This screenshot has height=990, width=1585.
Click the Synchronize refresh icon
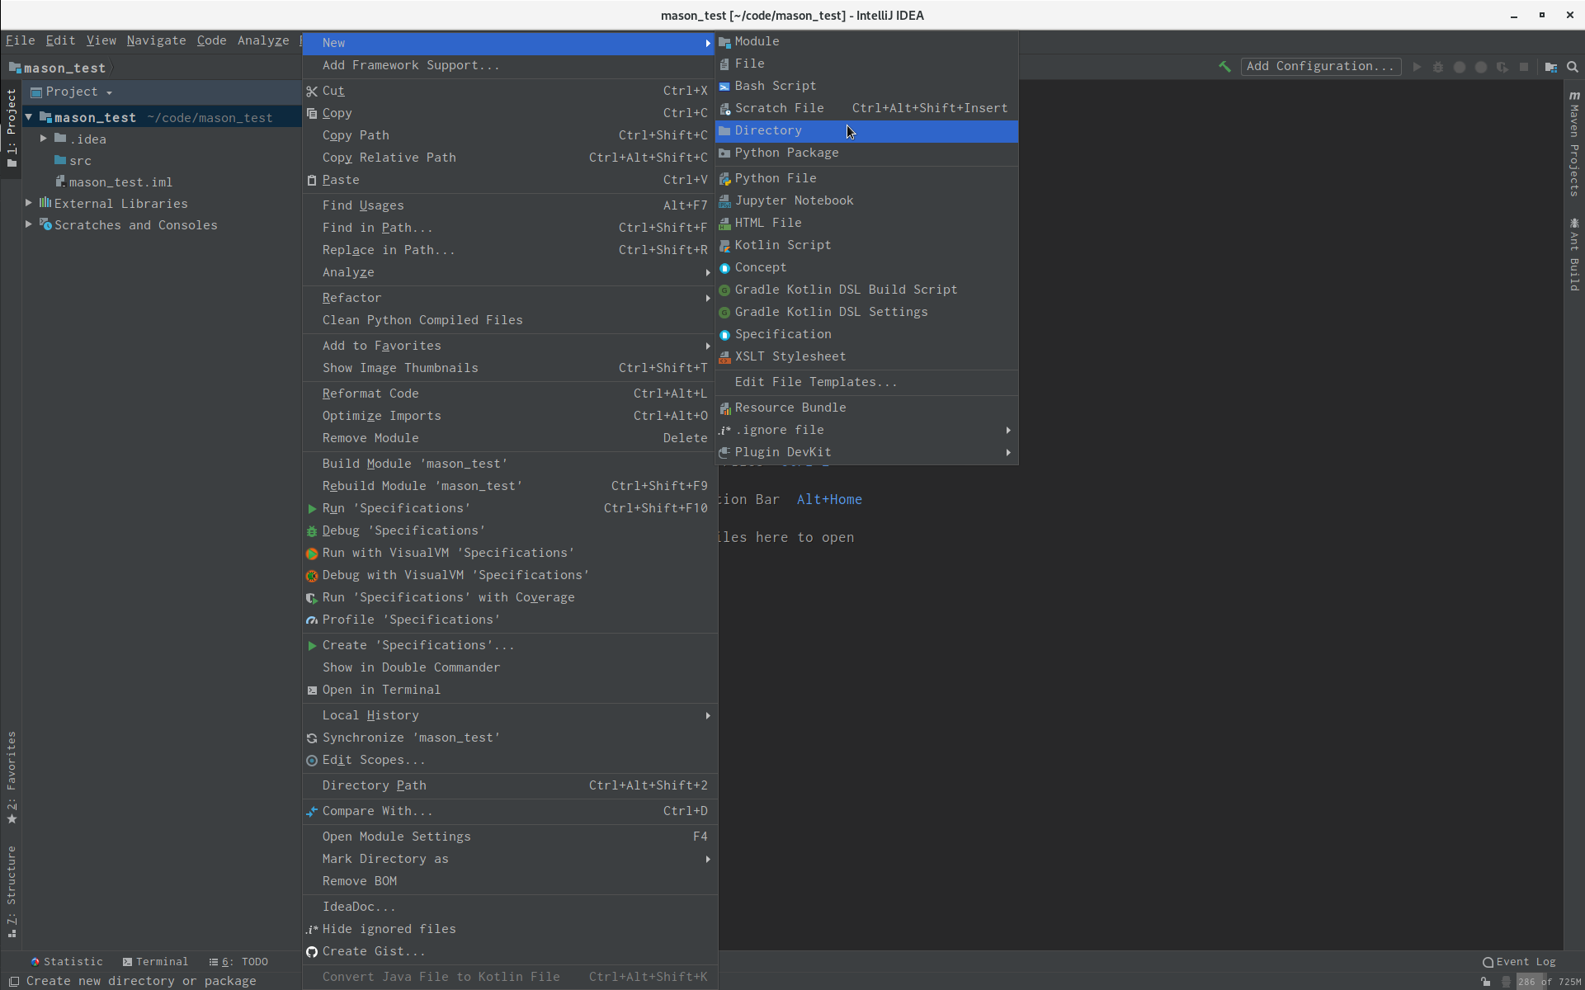tap(312, 738)
